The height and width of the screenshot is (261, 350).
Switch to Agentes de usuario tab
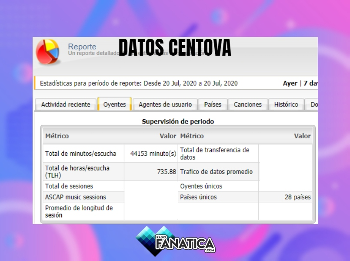(x=165, y=104)
